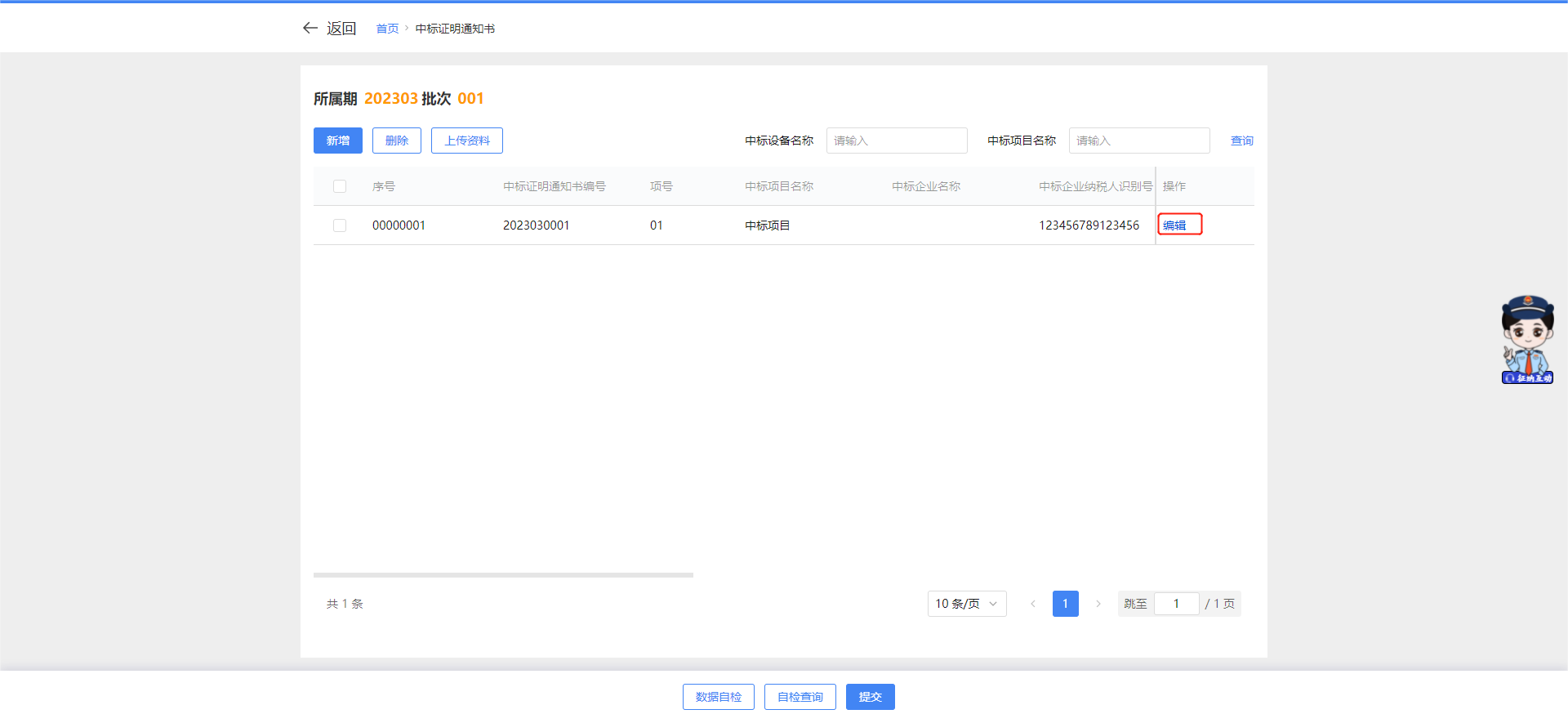Click the back arrow icon

pyautogui.click(x=310, y=28)
